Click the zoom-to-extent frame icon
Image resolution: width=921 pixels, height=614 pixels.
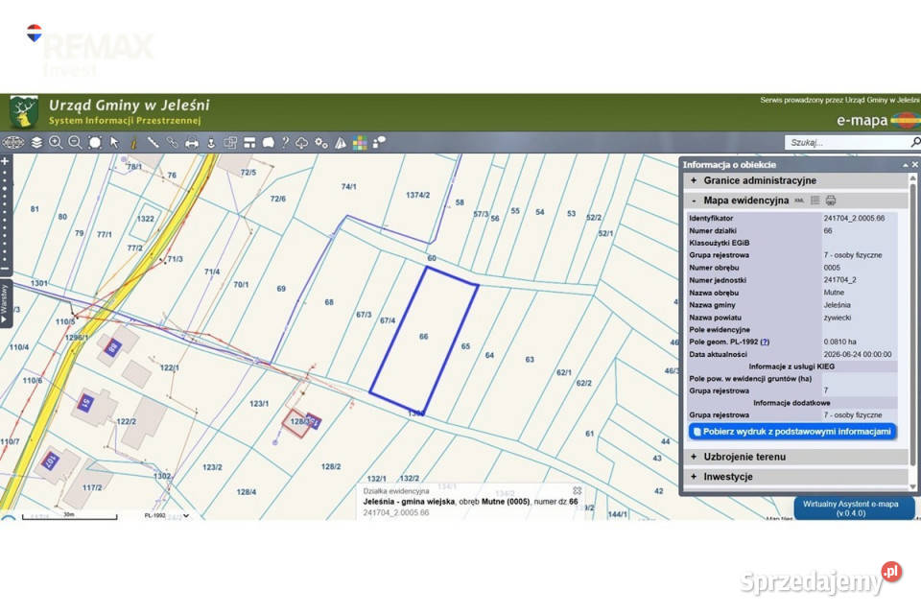[95, 142]
